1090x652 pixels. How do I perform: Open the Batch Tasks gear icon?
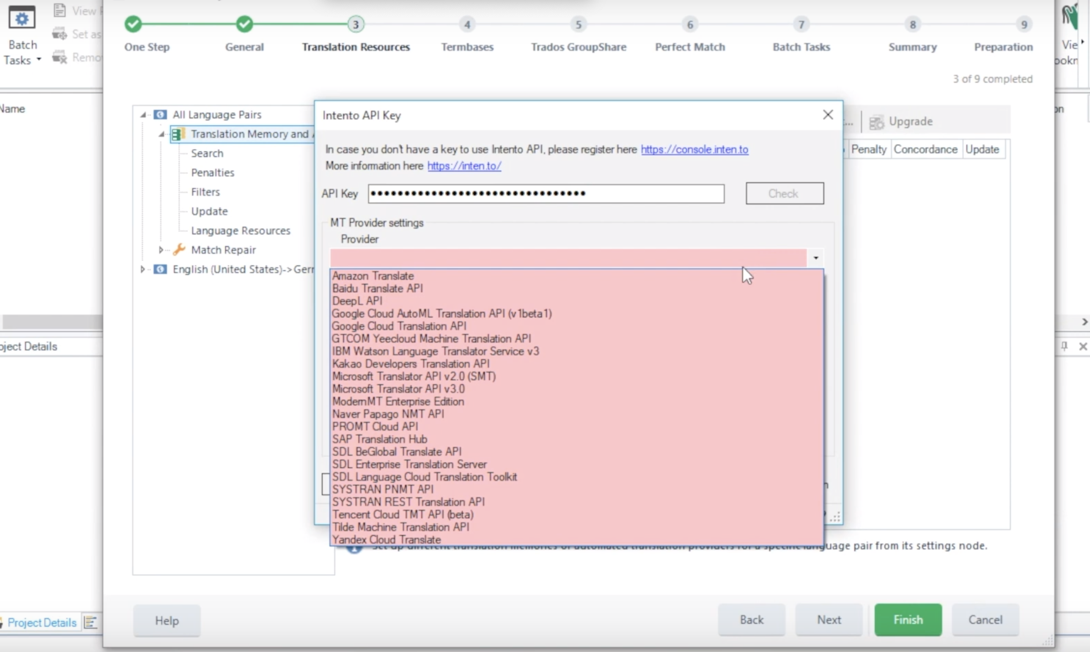coord(22,18)
